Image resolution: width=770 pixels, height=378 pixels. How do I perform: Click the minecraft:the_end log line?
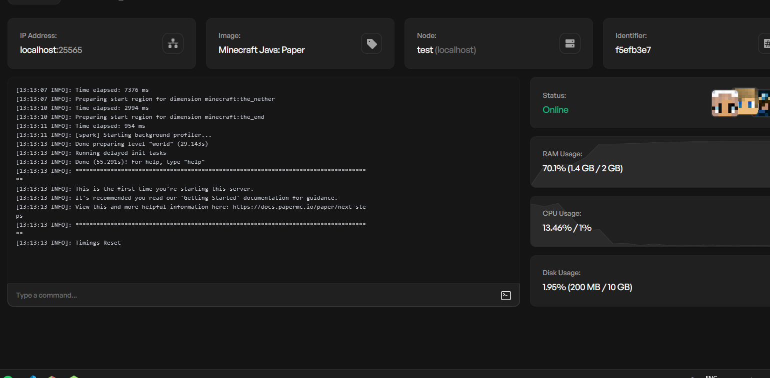pos(140,117)
